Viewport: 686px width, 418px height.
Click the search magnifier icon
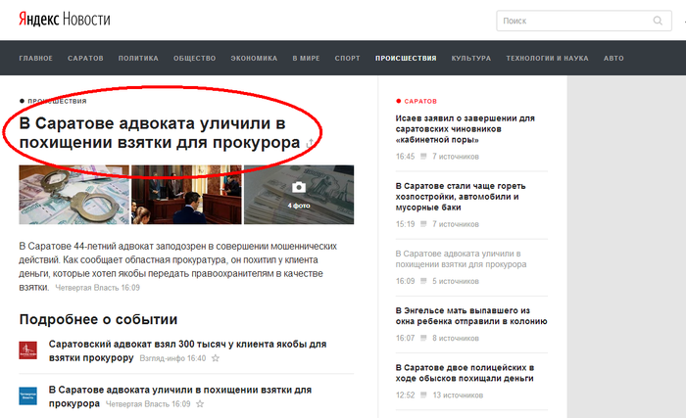[x=659, y=21]
